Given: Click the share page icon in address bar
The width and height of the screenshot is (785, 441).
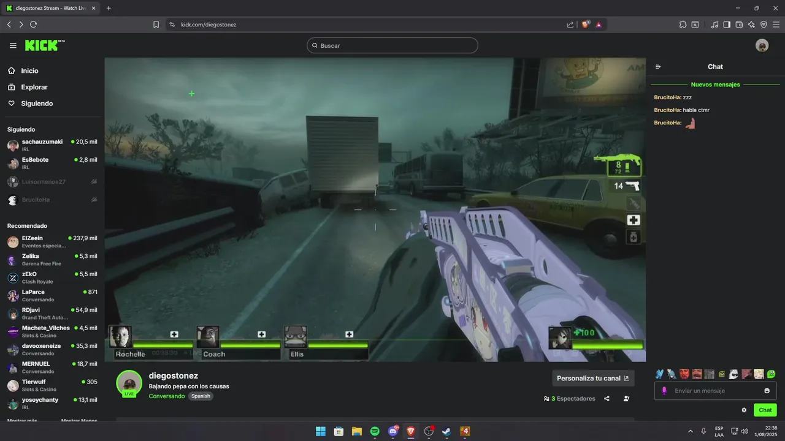Looking at the screenshot, I should pos(570,24).
